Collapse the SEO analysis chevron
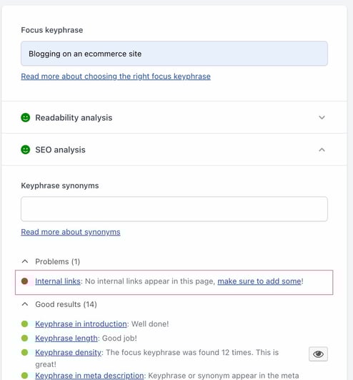The image size is (353, 380). tap(322, 150)
